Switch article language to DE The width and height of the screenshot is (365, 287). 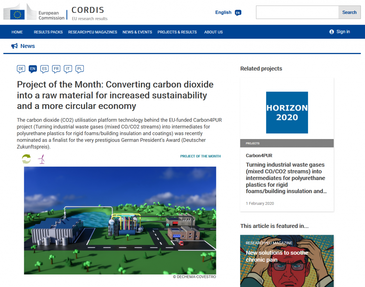coord(21,69)
